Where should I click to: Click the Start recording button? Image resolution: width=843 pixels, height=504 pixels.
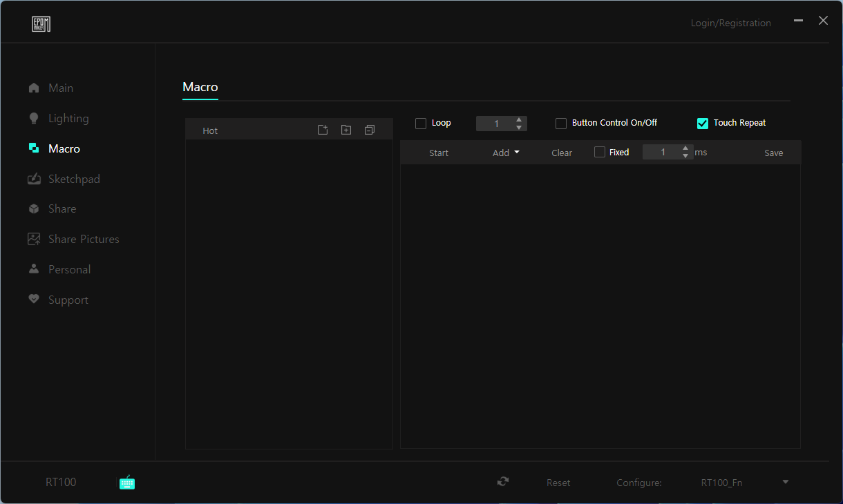tap(439, 153)
